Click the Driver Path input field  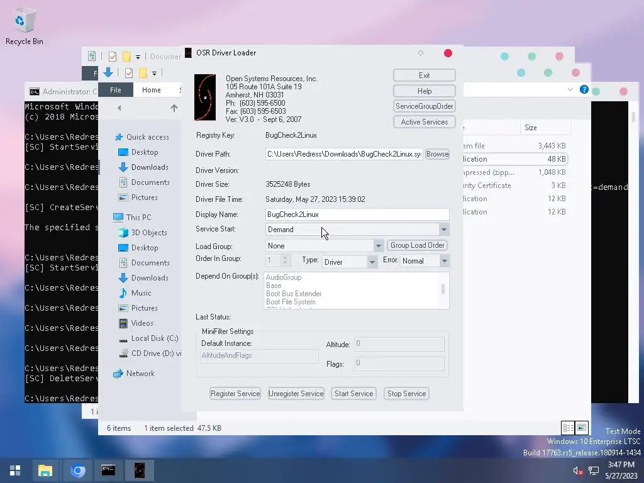[x=344, y=154]
